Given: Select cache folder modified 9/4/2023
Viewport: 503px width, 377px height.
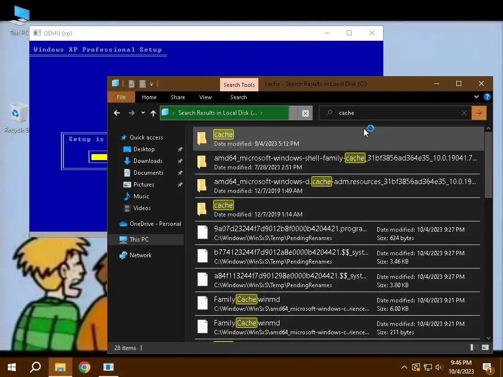Looking at the screenshot, I should [338, 139].
